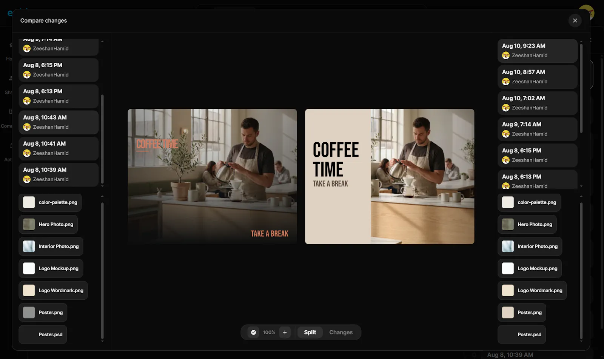
Task: Open Poster.psd in the left file list
Action: point(43,334)
